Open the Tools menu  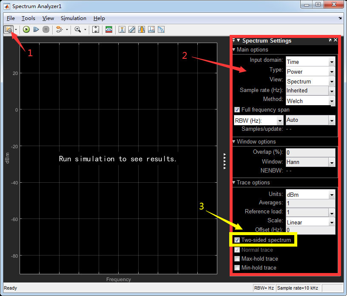click(28, 18)
